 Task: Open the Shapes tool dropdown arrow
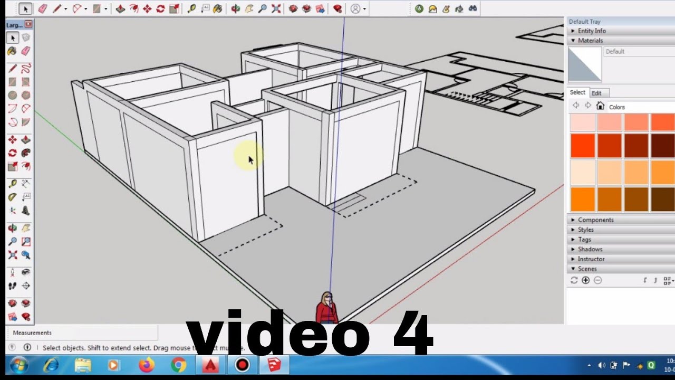[x=105, y=9]
